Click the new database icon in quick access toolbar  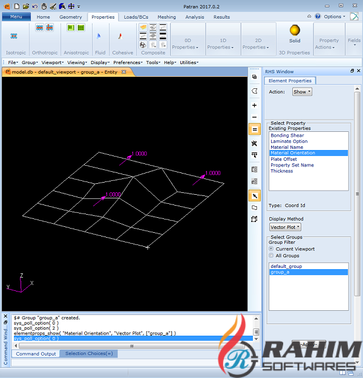pyautogui.click(x=17, y=7)
